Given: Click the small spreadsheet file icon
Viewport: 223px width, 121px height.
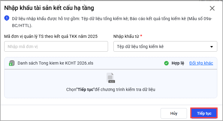Looking at the screenshot, I should click(x=12, y=63).
